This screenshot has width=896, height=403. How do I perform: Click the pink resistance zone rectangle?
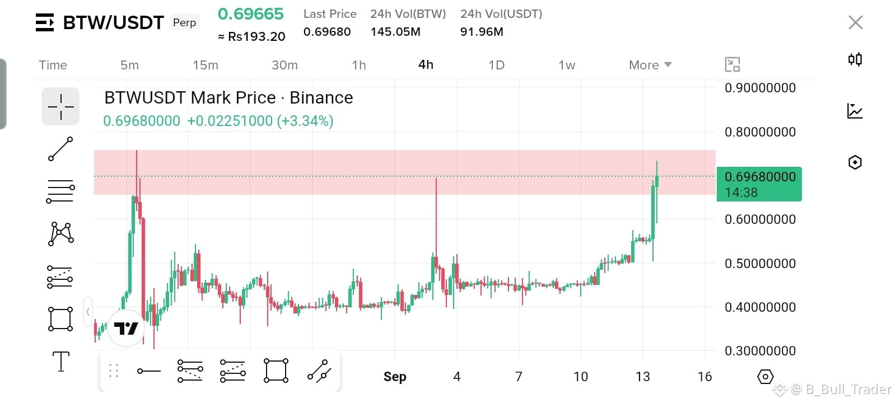pyautogui.click(x=404, y=172)
